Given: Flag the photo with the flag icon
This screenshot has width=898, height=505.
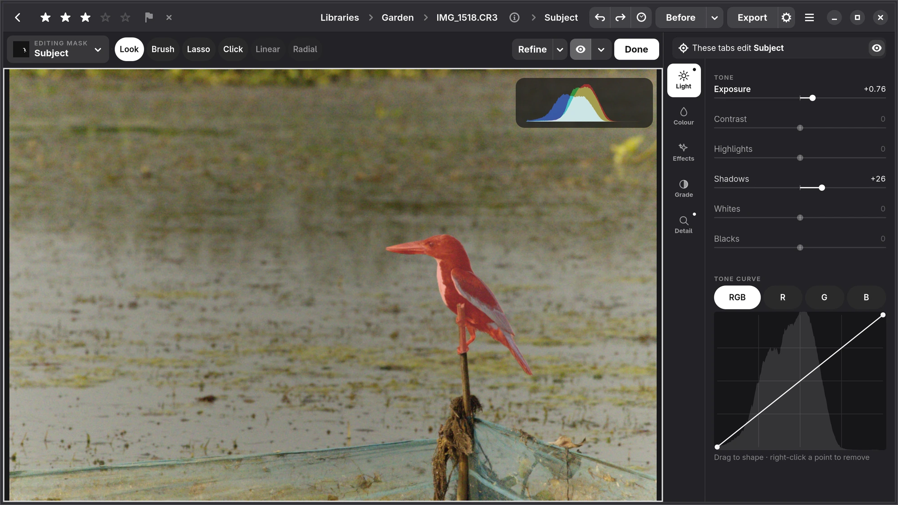Looking at the screenshot, I should [149, 18].
